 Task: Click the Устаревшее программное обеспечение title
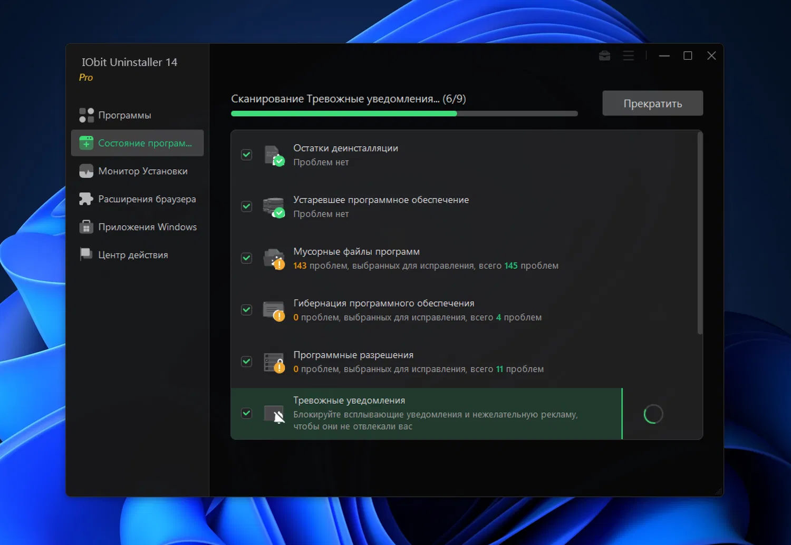(381, 200)
